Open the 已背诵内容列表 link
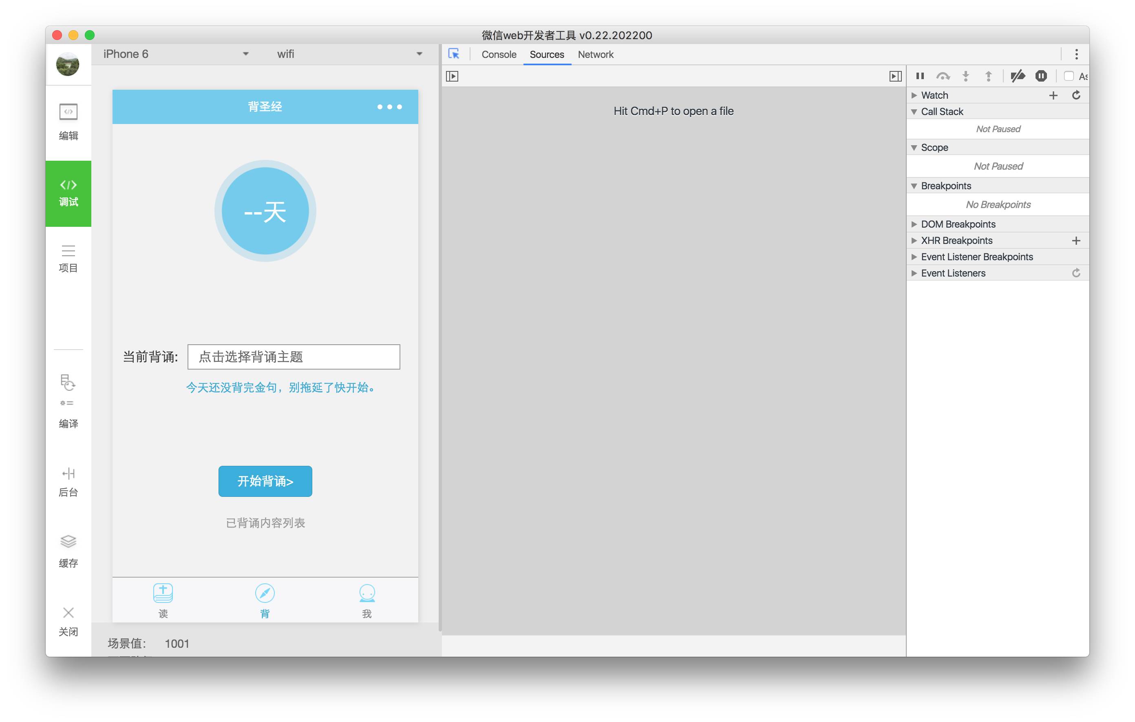 click(x=265, y=523)
